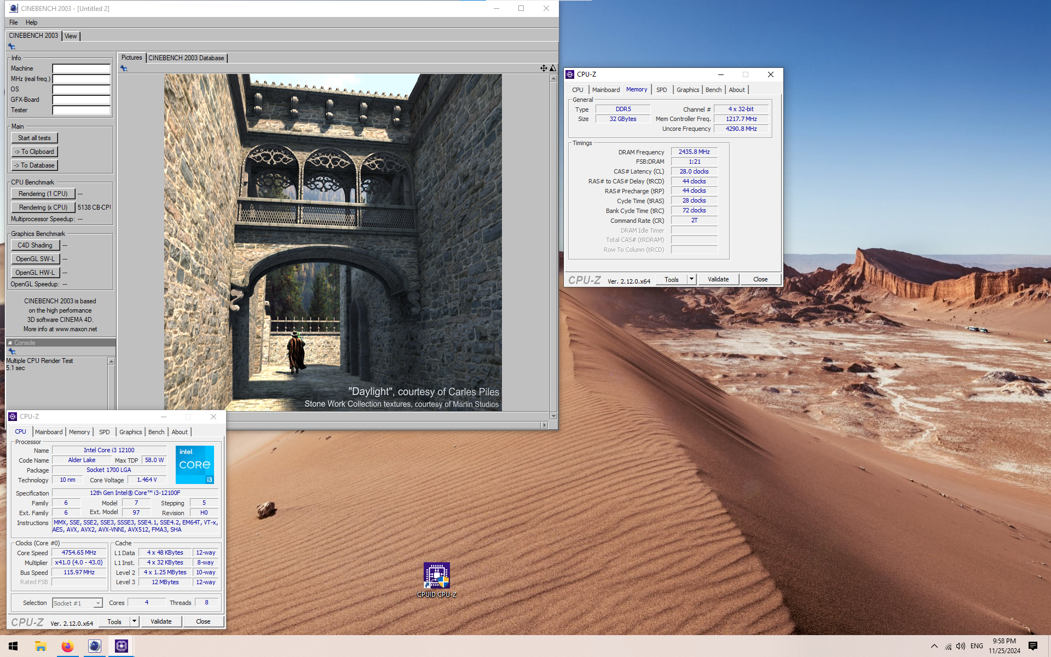1051x657 pixels.
Task: Switch to SPD tab in Memory CPU-Z window
Action: coord(662,90)
